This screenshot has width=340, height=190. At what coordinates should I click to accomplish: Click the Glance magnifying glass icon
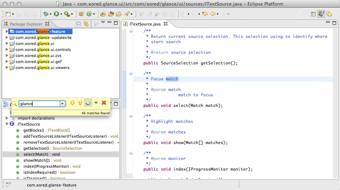(14, 104)
